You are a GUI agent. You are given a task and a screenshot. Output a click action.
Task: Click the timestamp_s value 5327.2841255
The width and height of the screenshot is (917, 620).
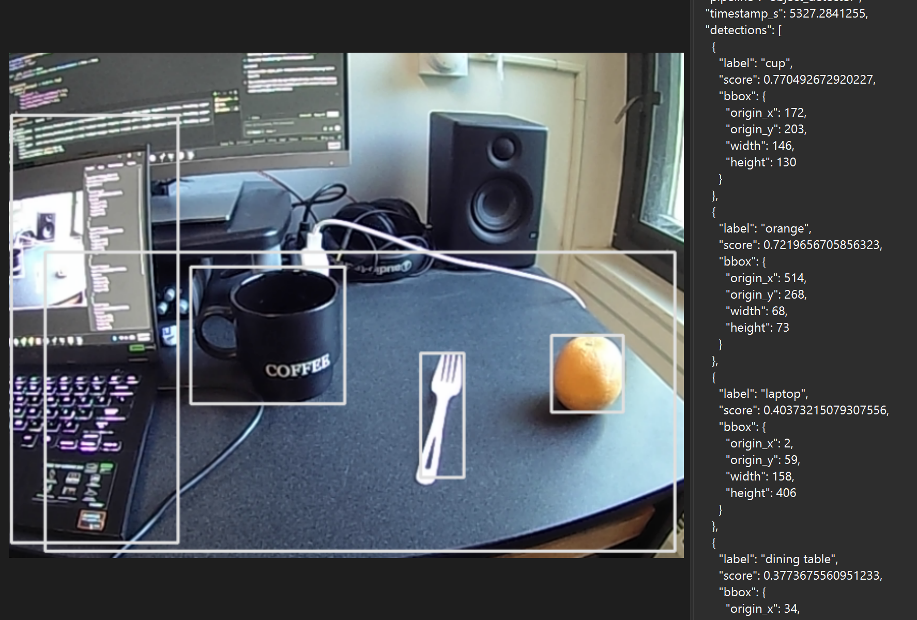tap(828, 13)
